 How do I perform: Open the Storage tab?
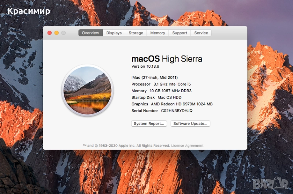click(136, 33)
